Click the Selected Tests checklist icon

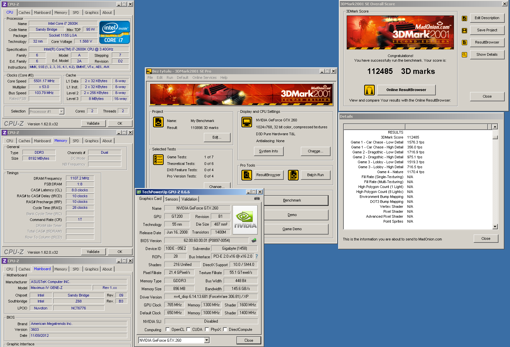[x=158, y=160]
